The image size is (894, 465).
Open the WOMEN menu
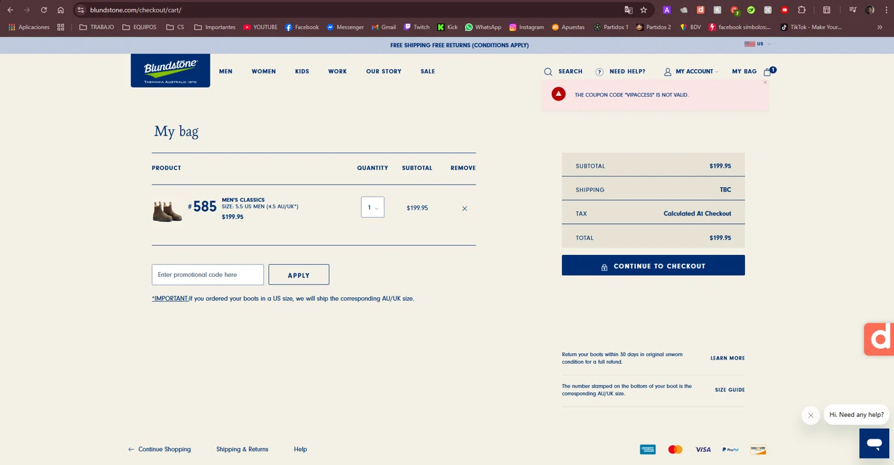pos(263,71)
